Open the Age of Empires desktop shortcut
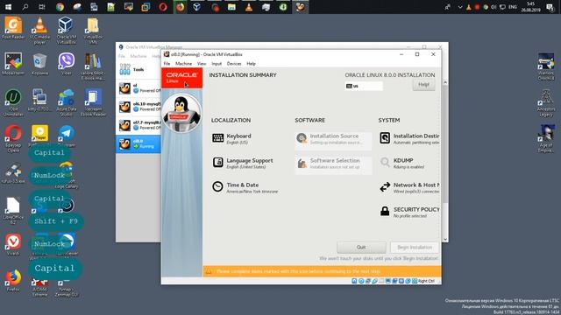 tap(546, 138)
